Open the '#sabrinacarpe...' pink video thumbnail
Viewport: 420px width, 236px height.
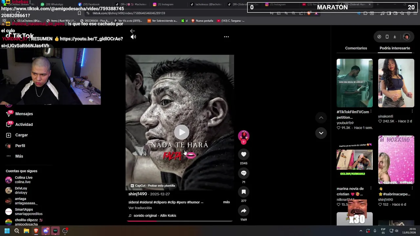[396, 160]
